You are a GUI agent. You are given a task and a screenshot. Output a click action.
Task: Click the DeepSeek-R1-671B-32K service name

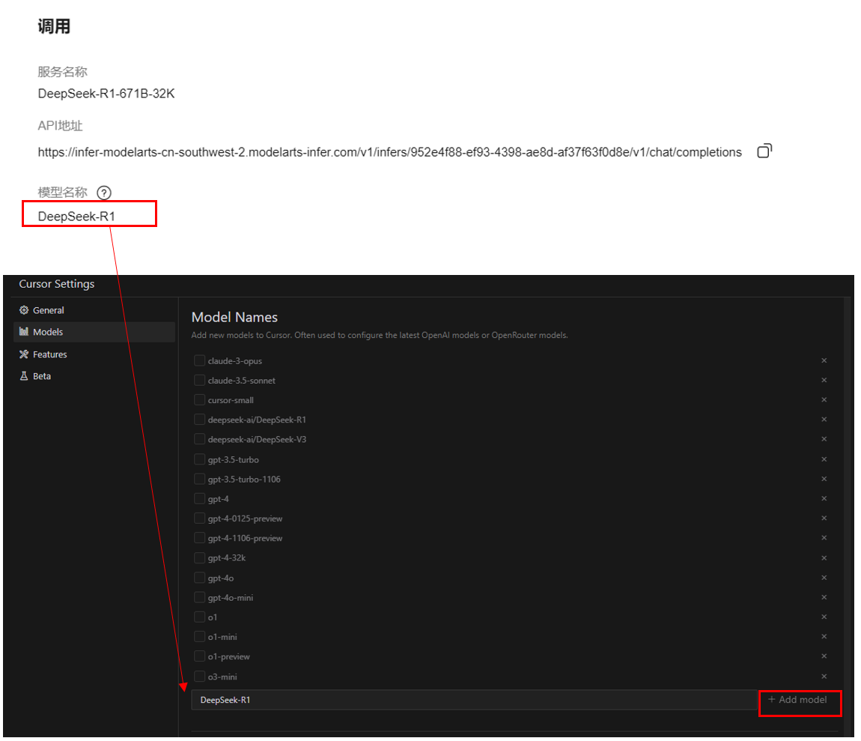pos(106,94)
